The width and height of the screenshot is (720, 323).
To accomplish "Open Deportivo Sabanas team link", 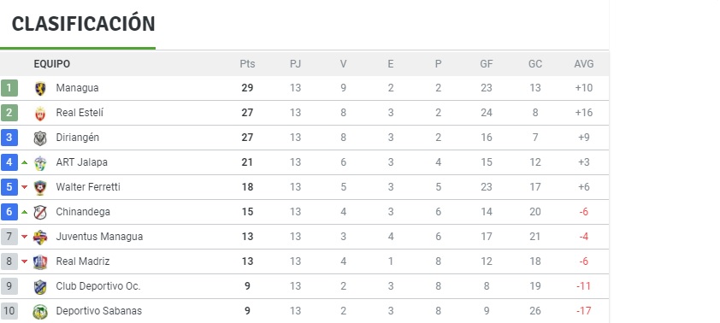I will click(98, 311).
